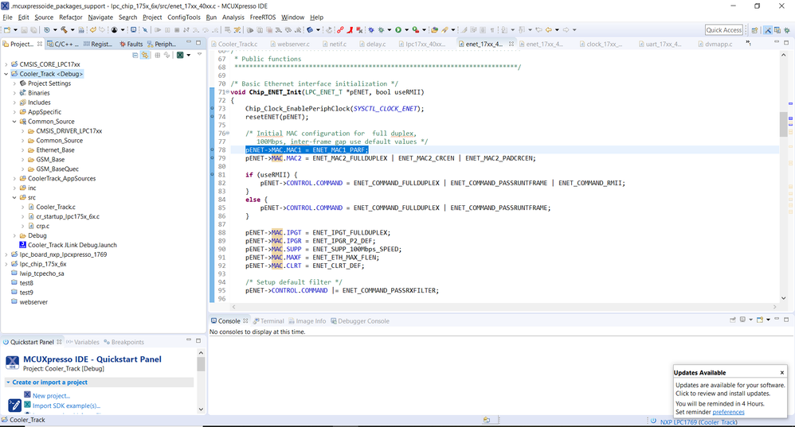Expand the Ethernet_Base folder
The width and height of the screenshot is (795, 427).
pos(22,150)
